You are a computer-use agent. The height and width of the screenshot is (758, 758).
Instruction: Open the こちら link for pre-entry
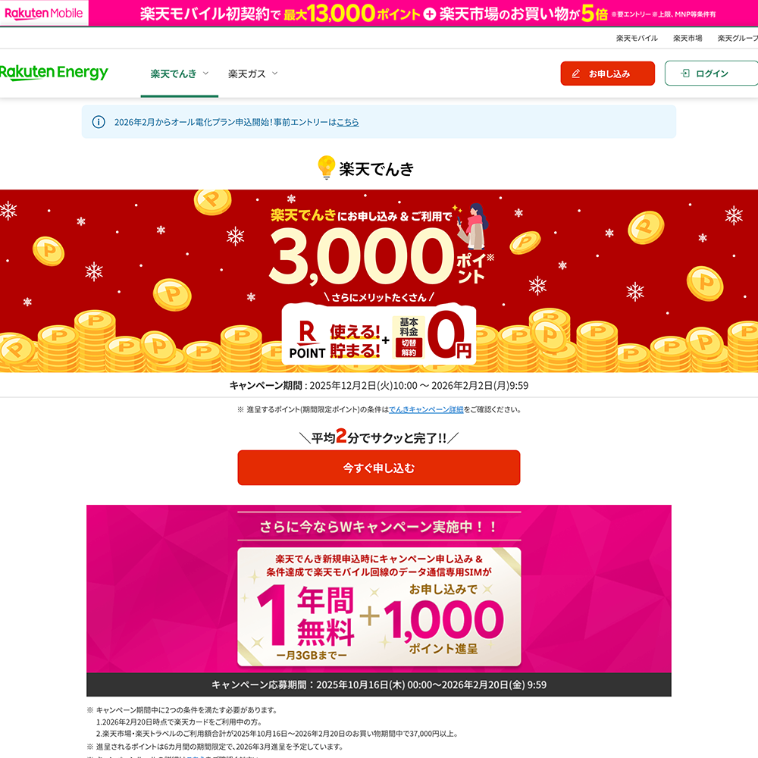tap(348, 122)
